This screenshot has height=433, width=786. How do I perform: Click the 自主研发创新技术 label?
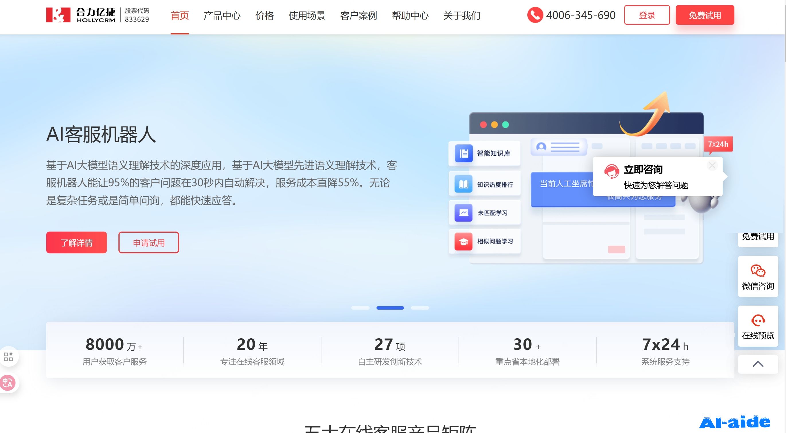point(390,362)
